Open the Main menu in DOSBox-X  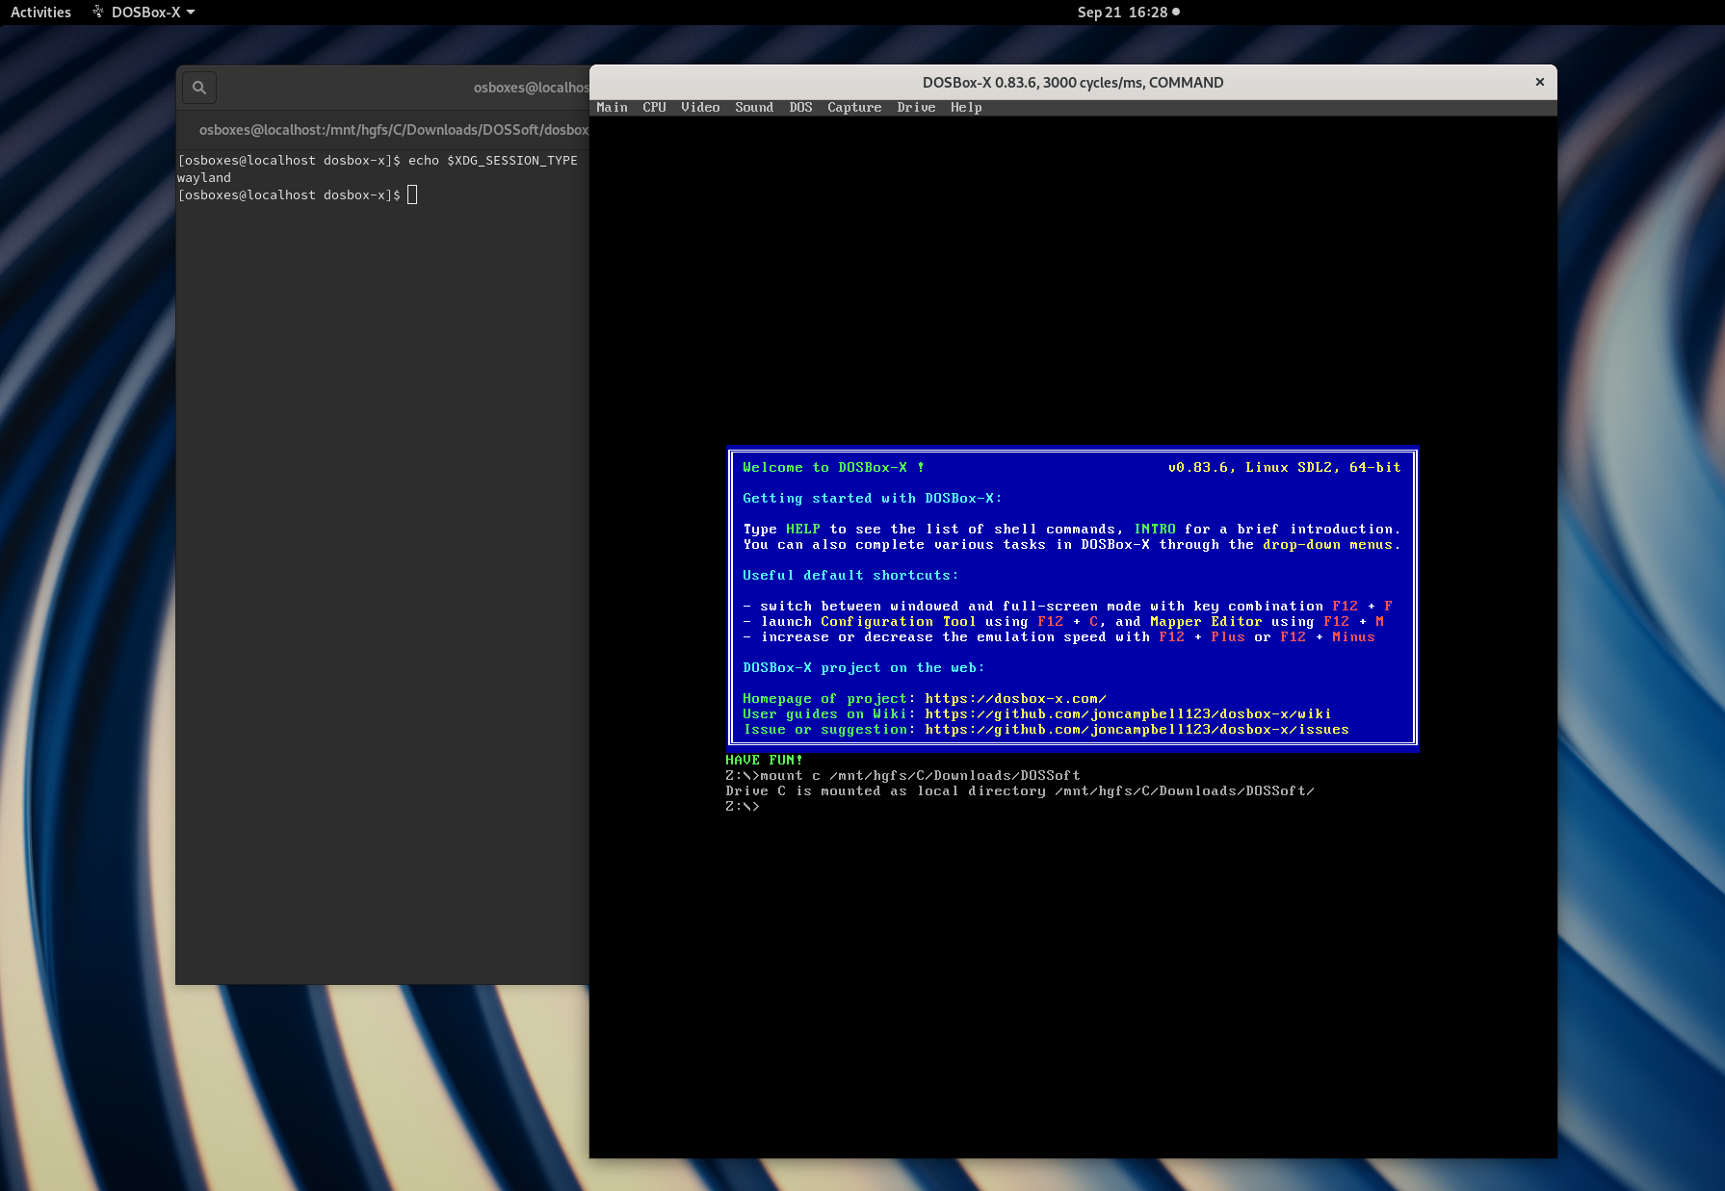click(612, 107)
